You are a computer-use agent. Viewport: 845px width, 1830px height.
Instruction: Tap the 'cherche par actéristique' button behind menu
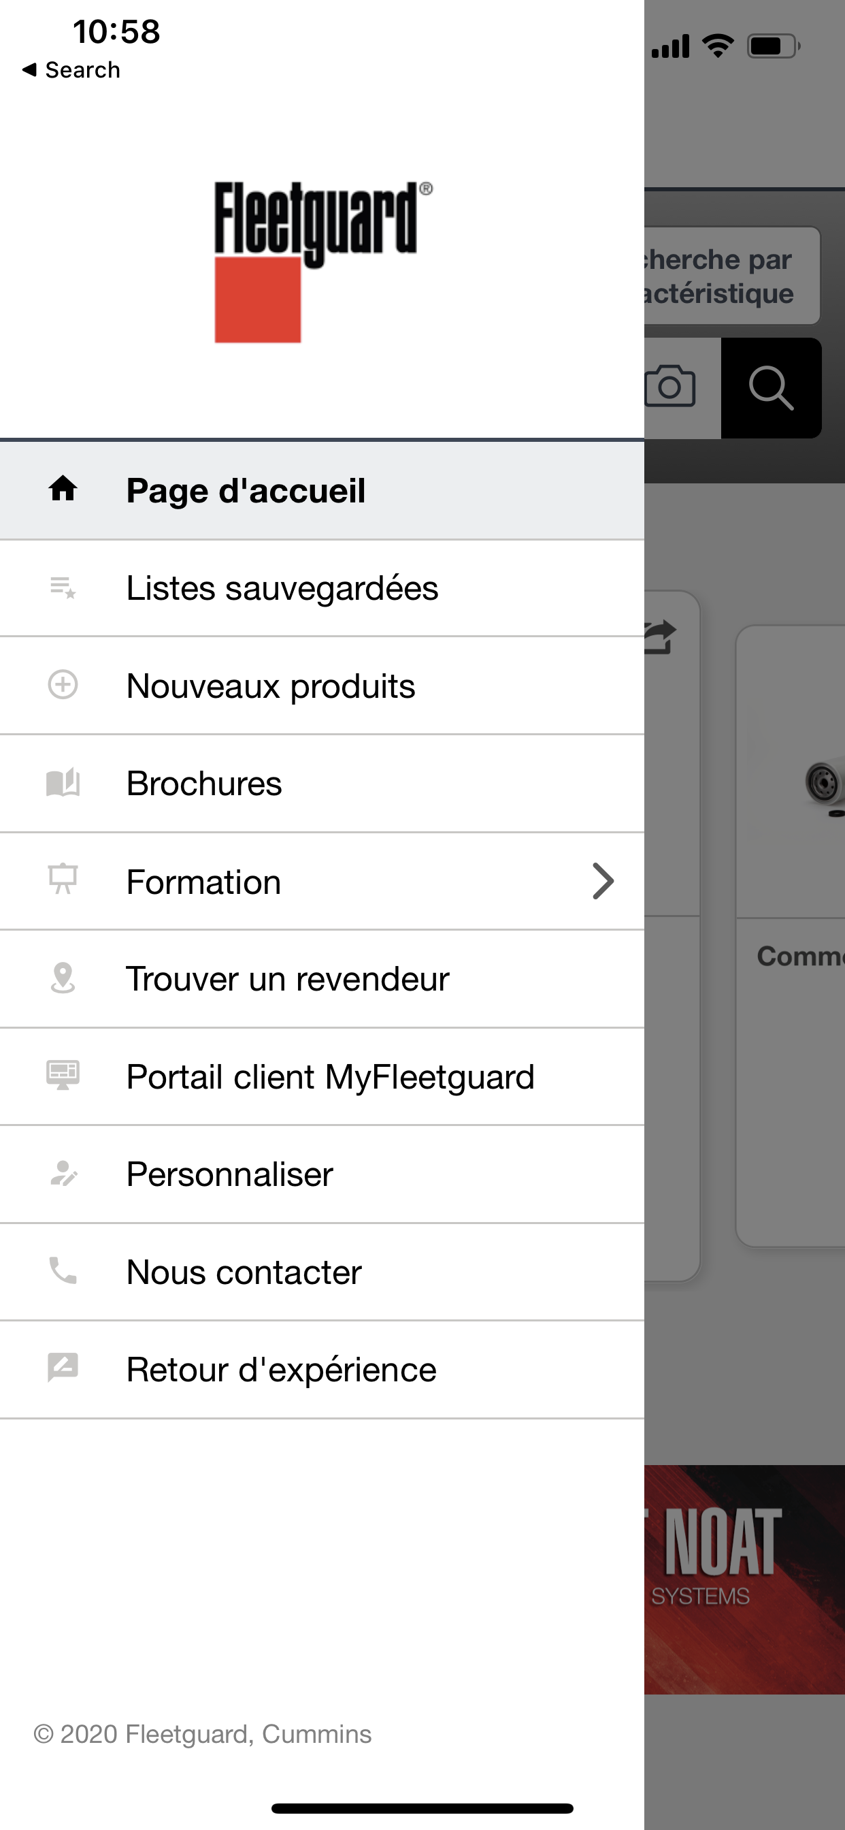pos(731,276)
